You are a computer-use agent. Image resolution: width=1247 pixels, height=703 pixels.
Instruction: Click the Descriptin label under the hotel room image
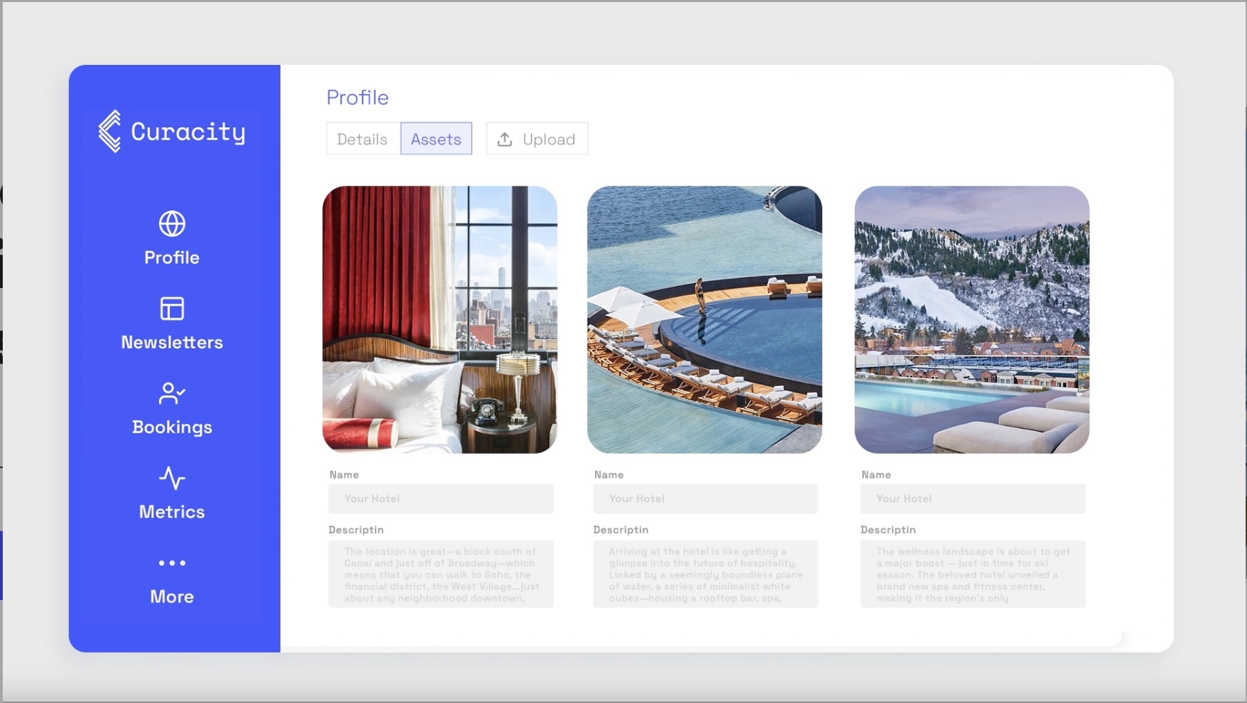[356, 530]
